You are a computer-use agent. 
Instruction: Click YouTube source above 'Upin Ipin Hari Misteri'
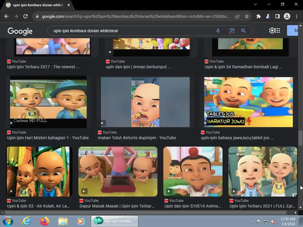pos(17,132)
